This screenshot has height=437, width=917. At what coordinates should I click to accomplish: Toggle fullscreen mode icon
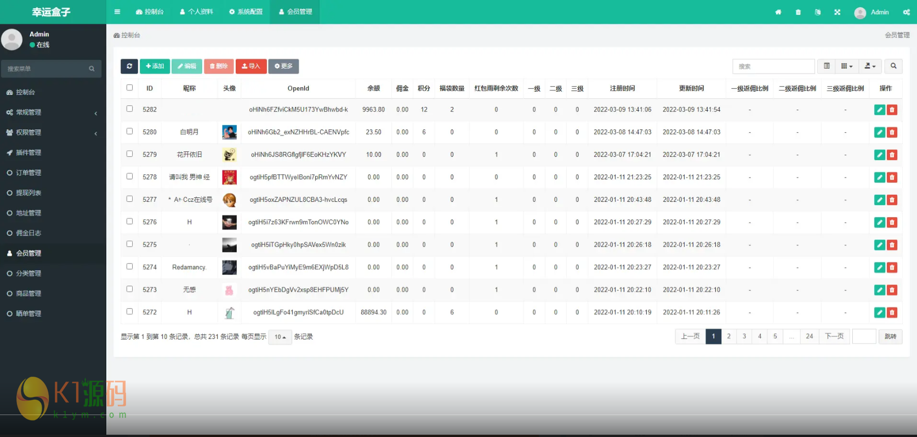838,12
